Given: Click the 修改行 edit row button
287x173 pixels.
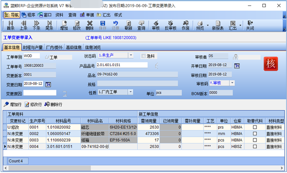Looking at the screenshot, I should click(x=33, y=104).
